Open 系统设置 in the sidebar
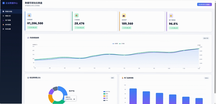This screenshot has height=104, width=216. 11,29
